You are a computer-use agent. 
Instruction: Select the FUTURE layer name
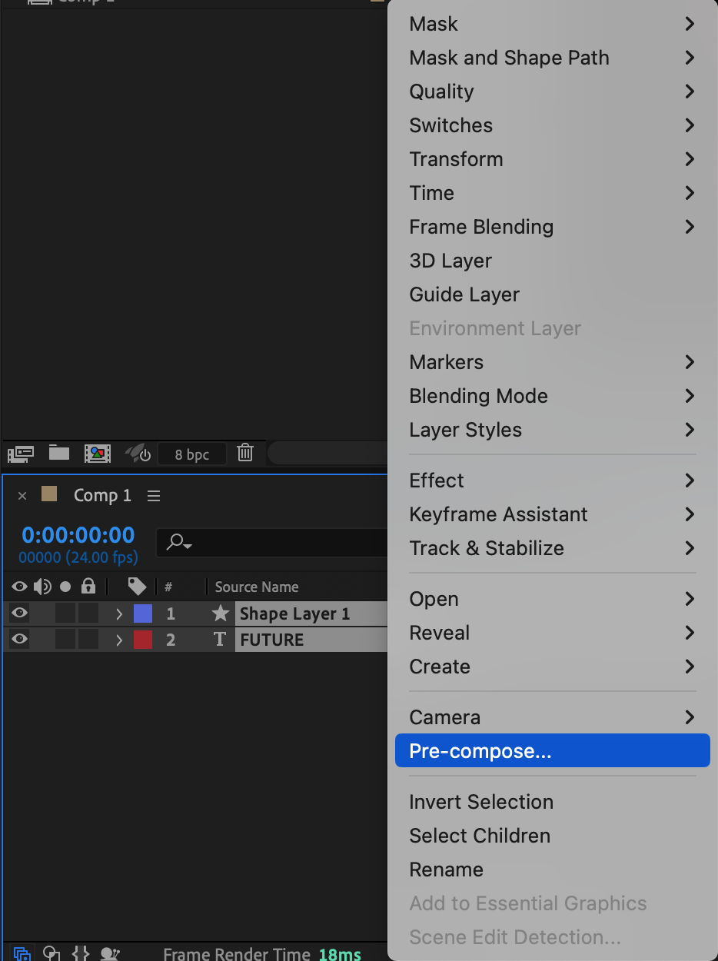click(x=272, y=640)
